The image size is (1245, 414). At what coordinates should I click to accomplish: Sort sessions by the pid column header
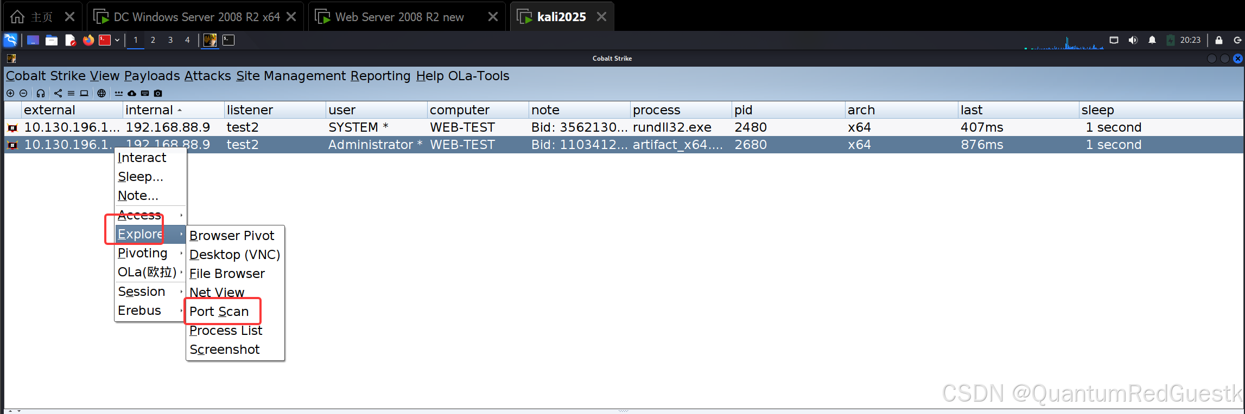pyautogui.click(x=788, y=110)
